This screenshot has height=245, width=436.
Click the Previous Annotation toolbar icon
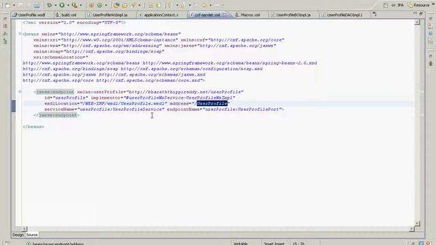(x=183, y=5)
